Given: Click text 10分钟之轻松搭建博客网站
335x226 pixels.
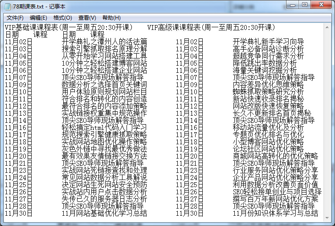Looking at the screenshot, I should pyautogui.click(x=104, y=63).
